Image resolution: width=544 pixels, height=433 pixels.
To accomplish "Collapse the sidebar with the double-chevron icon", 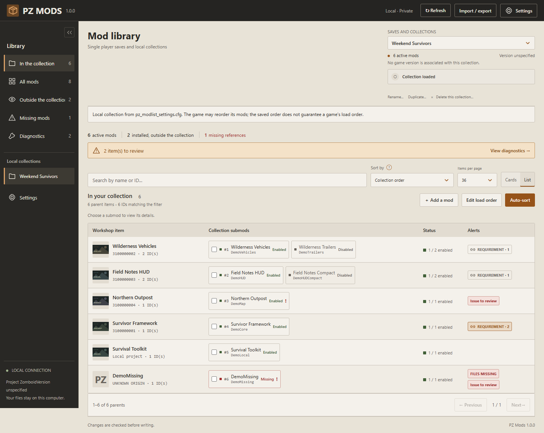I will (70, 32).
